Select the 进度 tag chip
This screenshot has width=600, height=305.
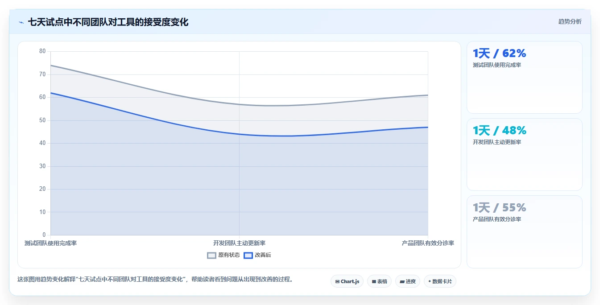click(x=408, y=281)
